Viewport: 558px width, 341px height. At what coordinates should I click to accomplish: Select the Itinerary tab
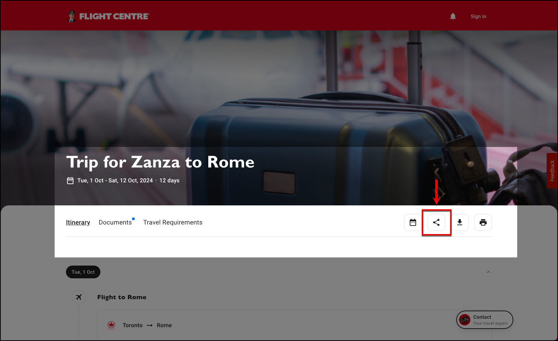(x=78, y=222)
